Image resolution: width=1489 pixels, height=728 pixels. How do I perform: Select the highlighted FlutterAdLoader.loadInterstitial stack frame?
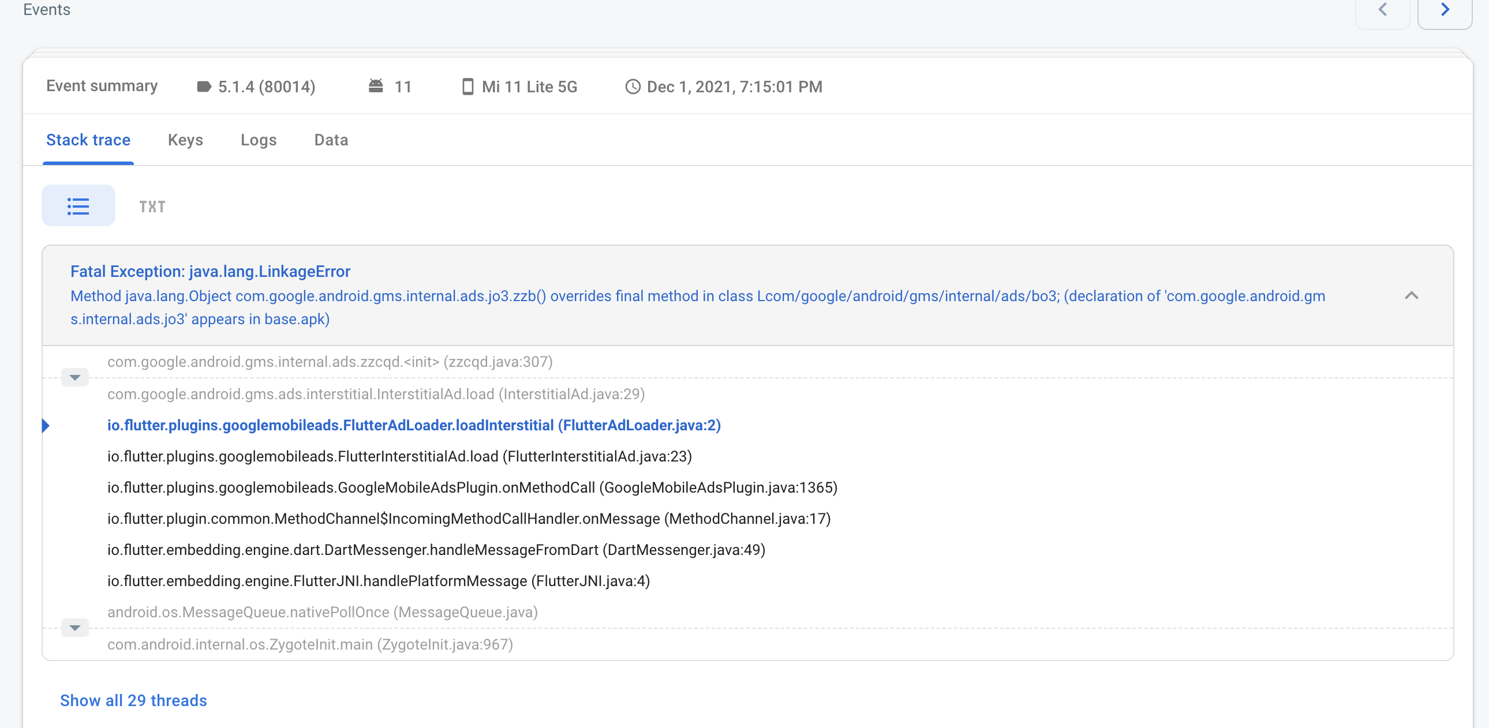pos(413,425)
